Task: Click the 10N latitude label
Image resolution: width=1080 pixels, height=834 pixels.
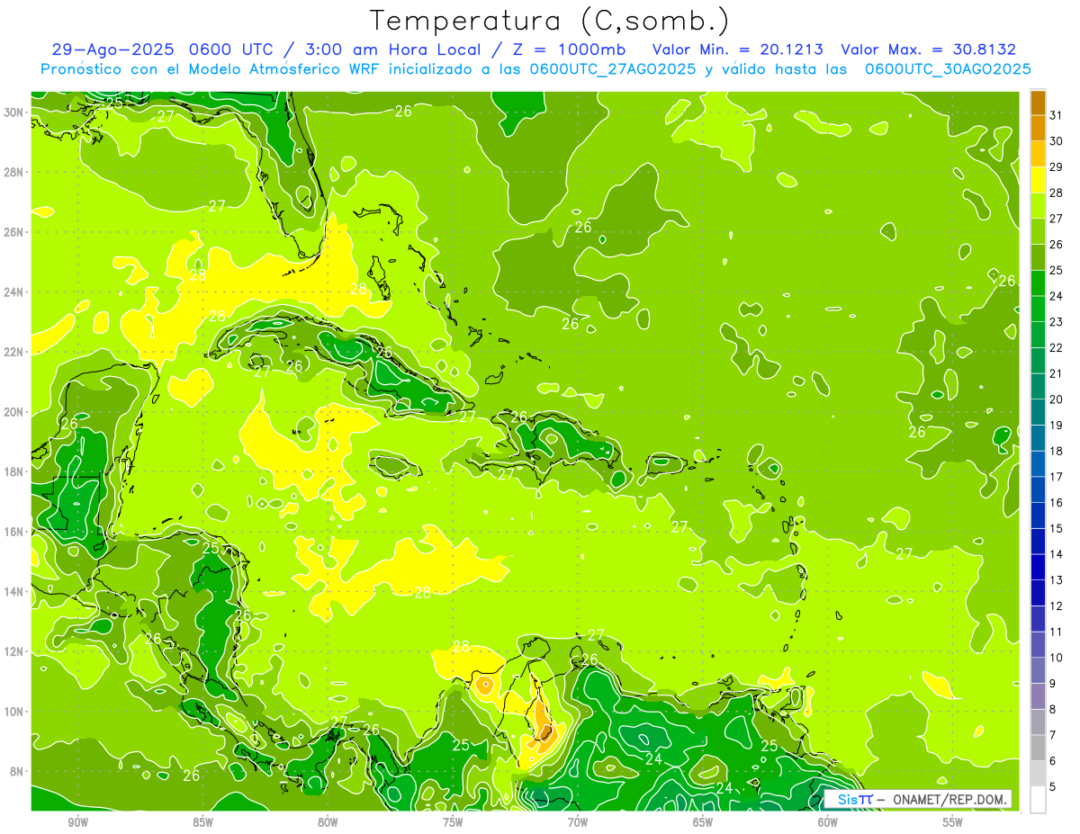Action: pos(13,711)
